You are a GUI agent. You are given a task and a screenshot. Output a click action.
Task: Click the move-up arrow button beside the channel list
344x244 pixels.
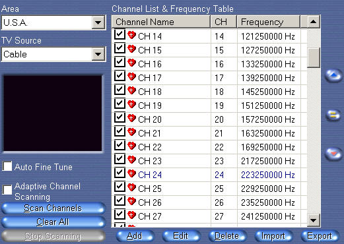pos(333,76)
